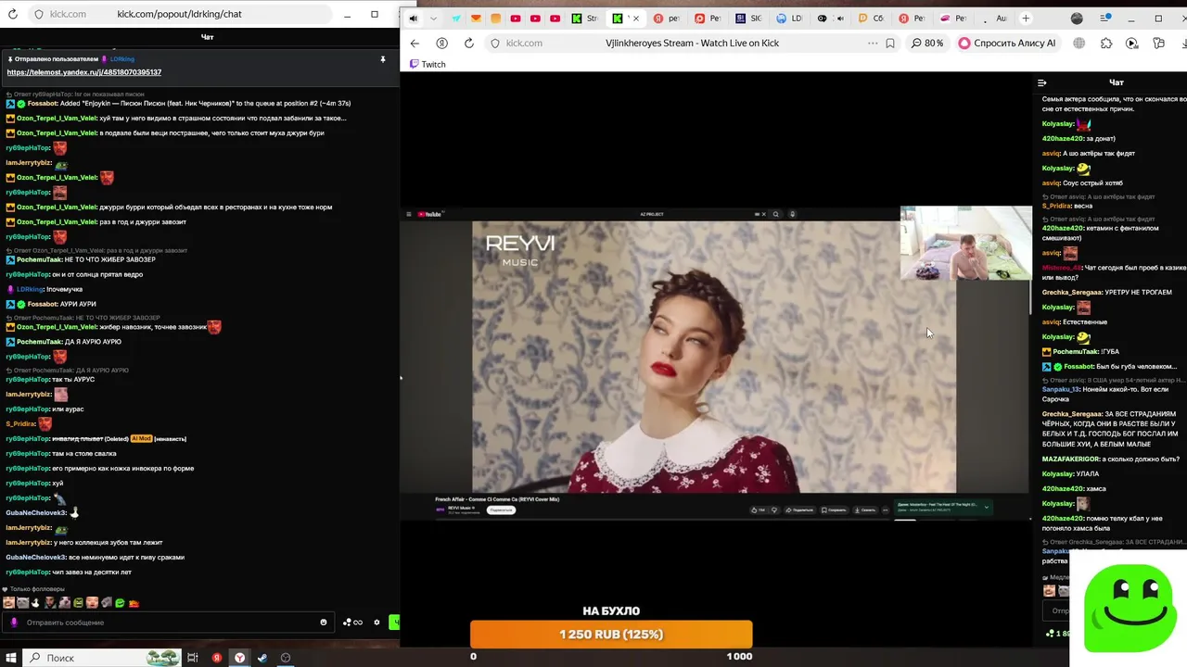This screenshot has width=1187, height=667.
Task: Open the browser sidebar menu icon
Action: (1106, 19)
